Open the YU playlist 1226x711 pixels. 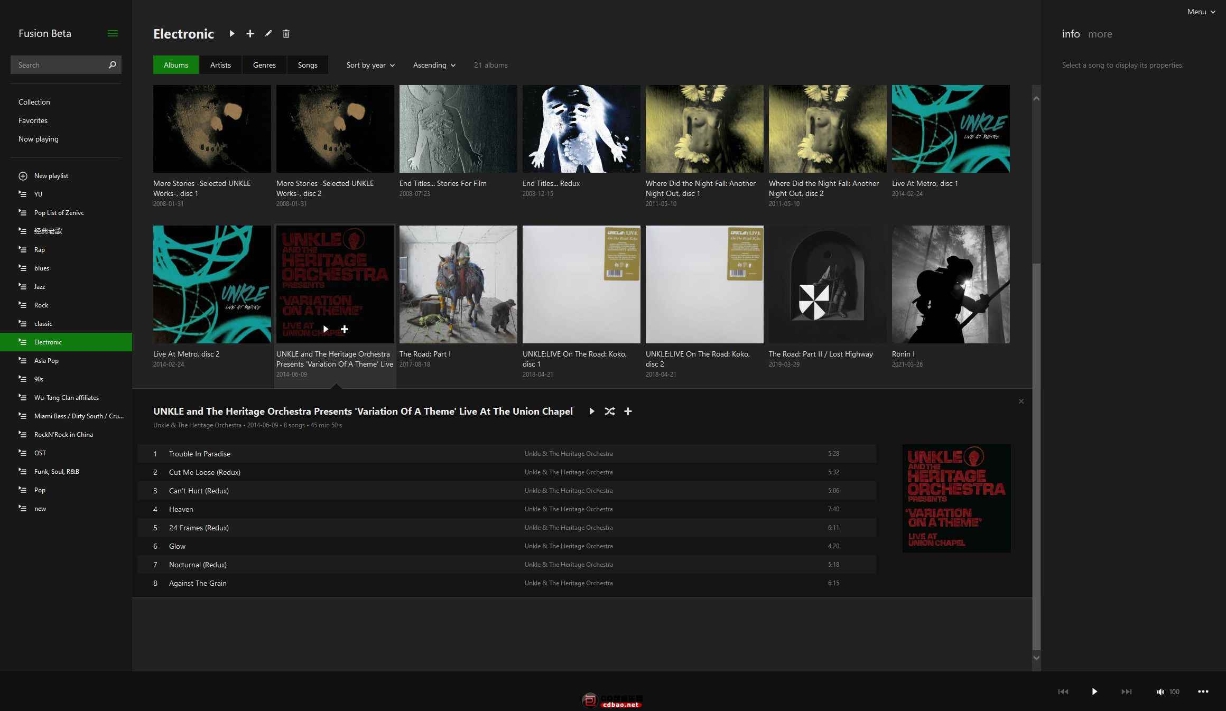(x=66, y=194)
